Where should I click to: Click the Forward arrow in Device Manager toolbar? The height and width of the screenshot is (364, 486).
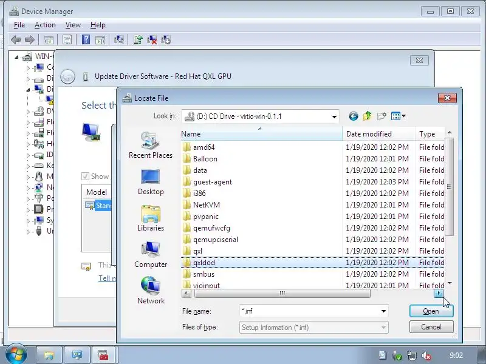[x=29, y=39]
